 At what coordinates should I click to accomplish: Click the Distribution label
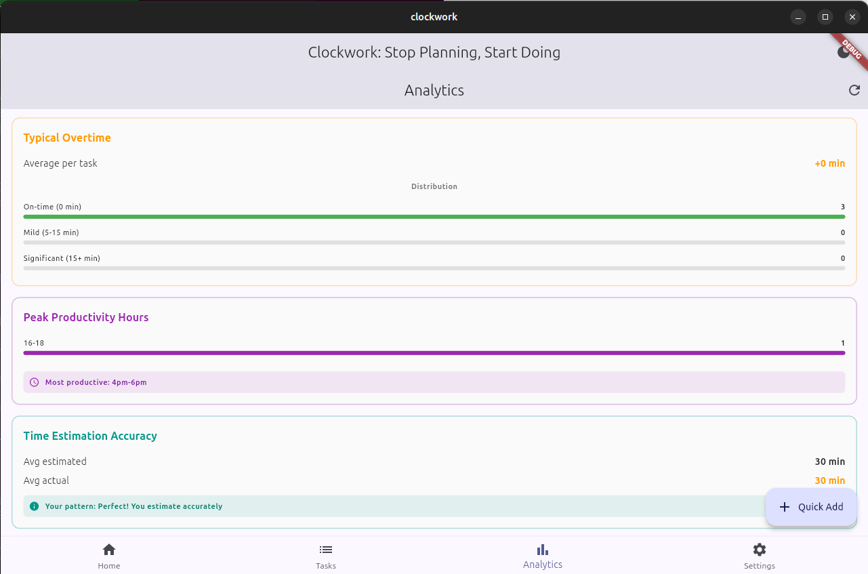click(x=434, y=186)
